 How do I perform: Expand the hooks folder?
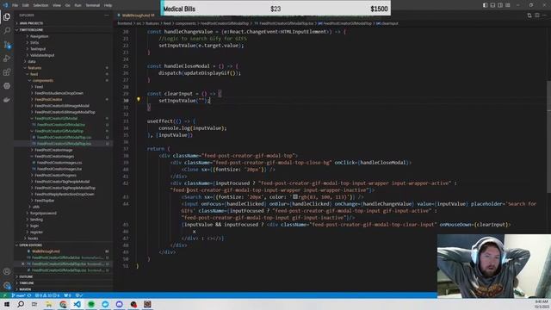point(33,239)
